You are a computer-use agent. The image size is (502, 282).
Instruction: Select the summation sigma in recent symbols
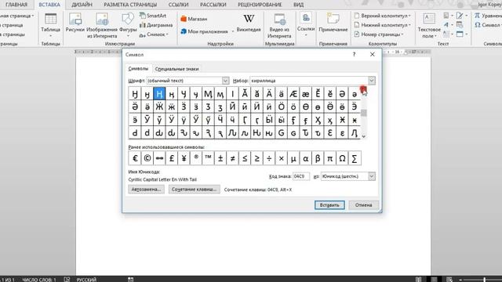(x=355, y=158)
